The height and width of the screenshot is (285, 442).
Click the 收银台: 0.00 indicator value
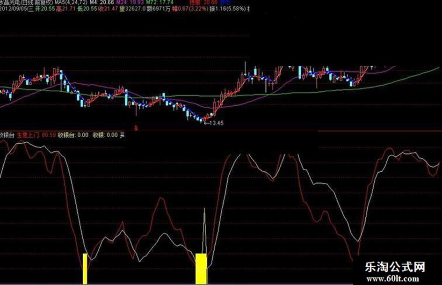click(x=73, y=135)
